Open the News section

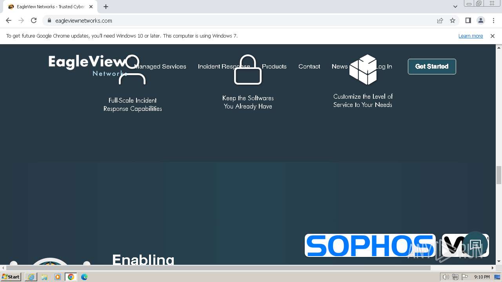click(x=340, y=67)
